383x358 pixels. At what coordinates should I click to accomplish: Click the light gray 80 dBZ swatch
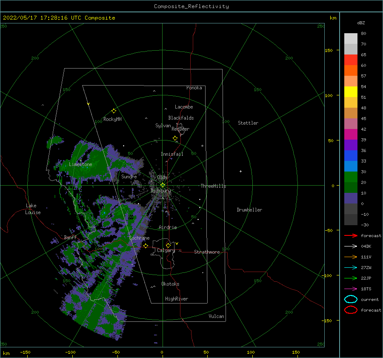click(351, 38)
